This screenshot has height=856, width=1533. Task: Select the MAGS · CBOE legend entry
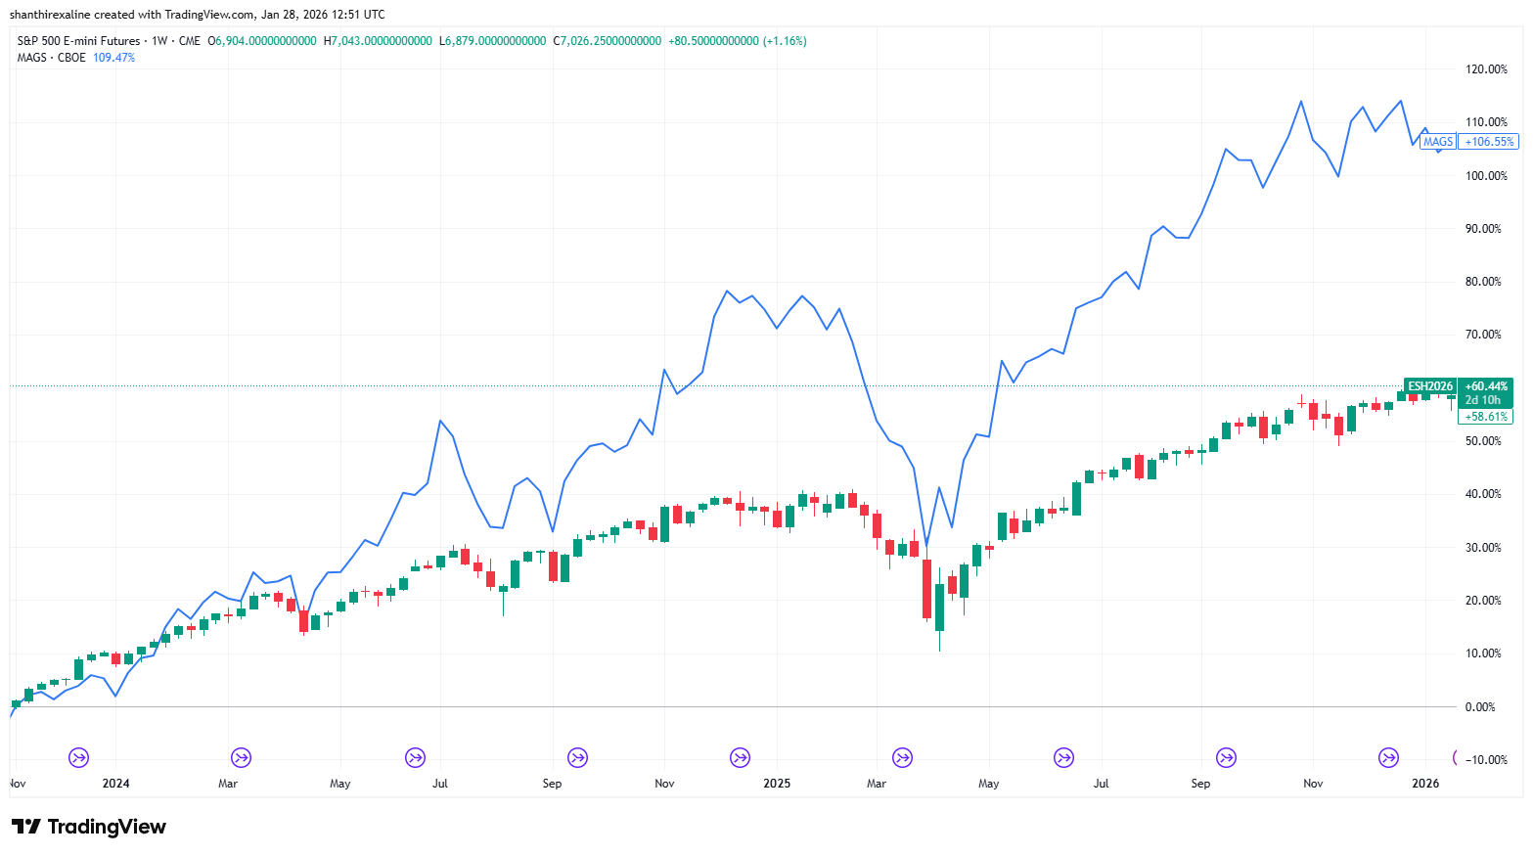51,58
